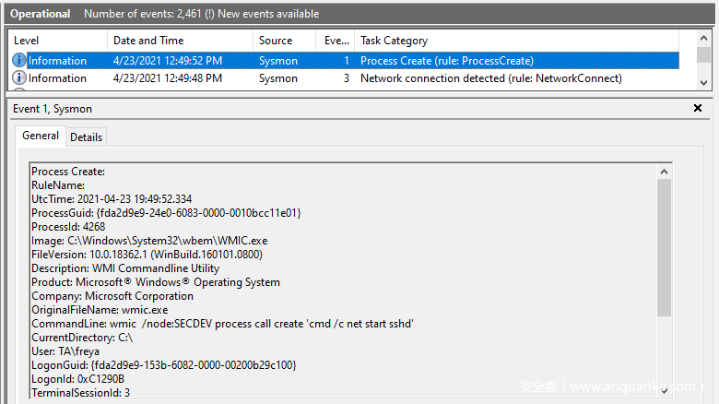Switch to the Details tab

point(87,137)
